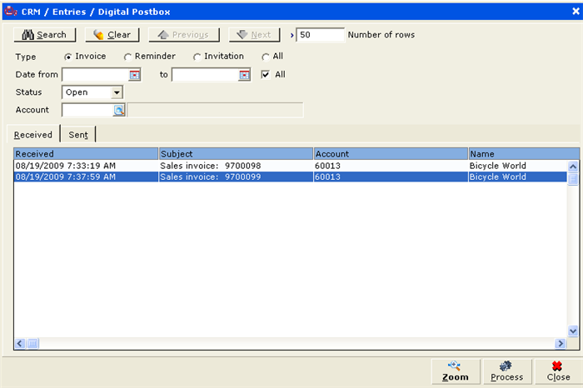Image resolution: width=583 pixels, height=388 pixels.
Task: Sort by the Account column header
Action: (x=391, y=154)
